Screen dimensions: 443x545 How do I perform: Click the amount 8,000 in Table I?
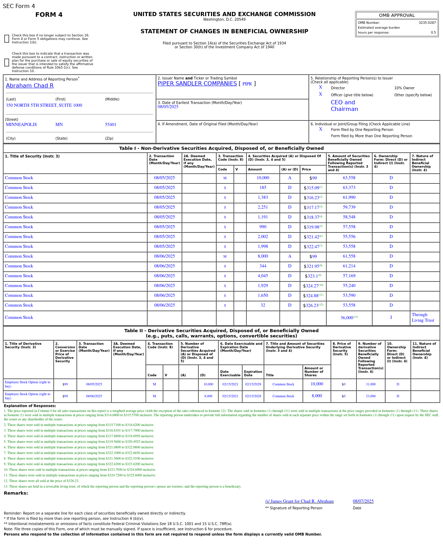263,257
